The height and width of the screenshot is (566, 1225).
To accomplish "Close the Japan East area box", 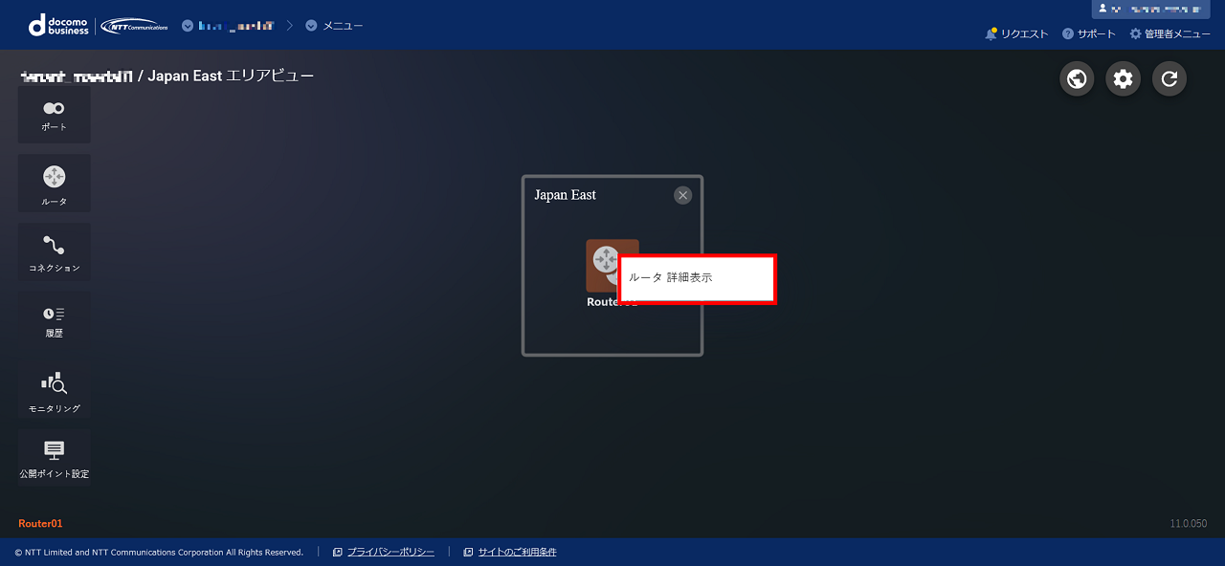I will [682, 195].
